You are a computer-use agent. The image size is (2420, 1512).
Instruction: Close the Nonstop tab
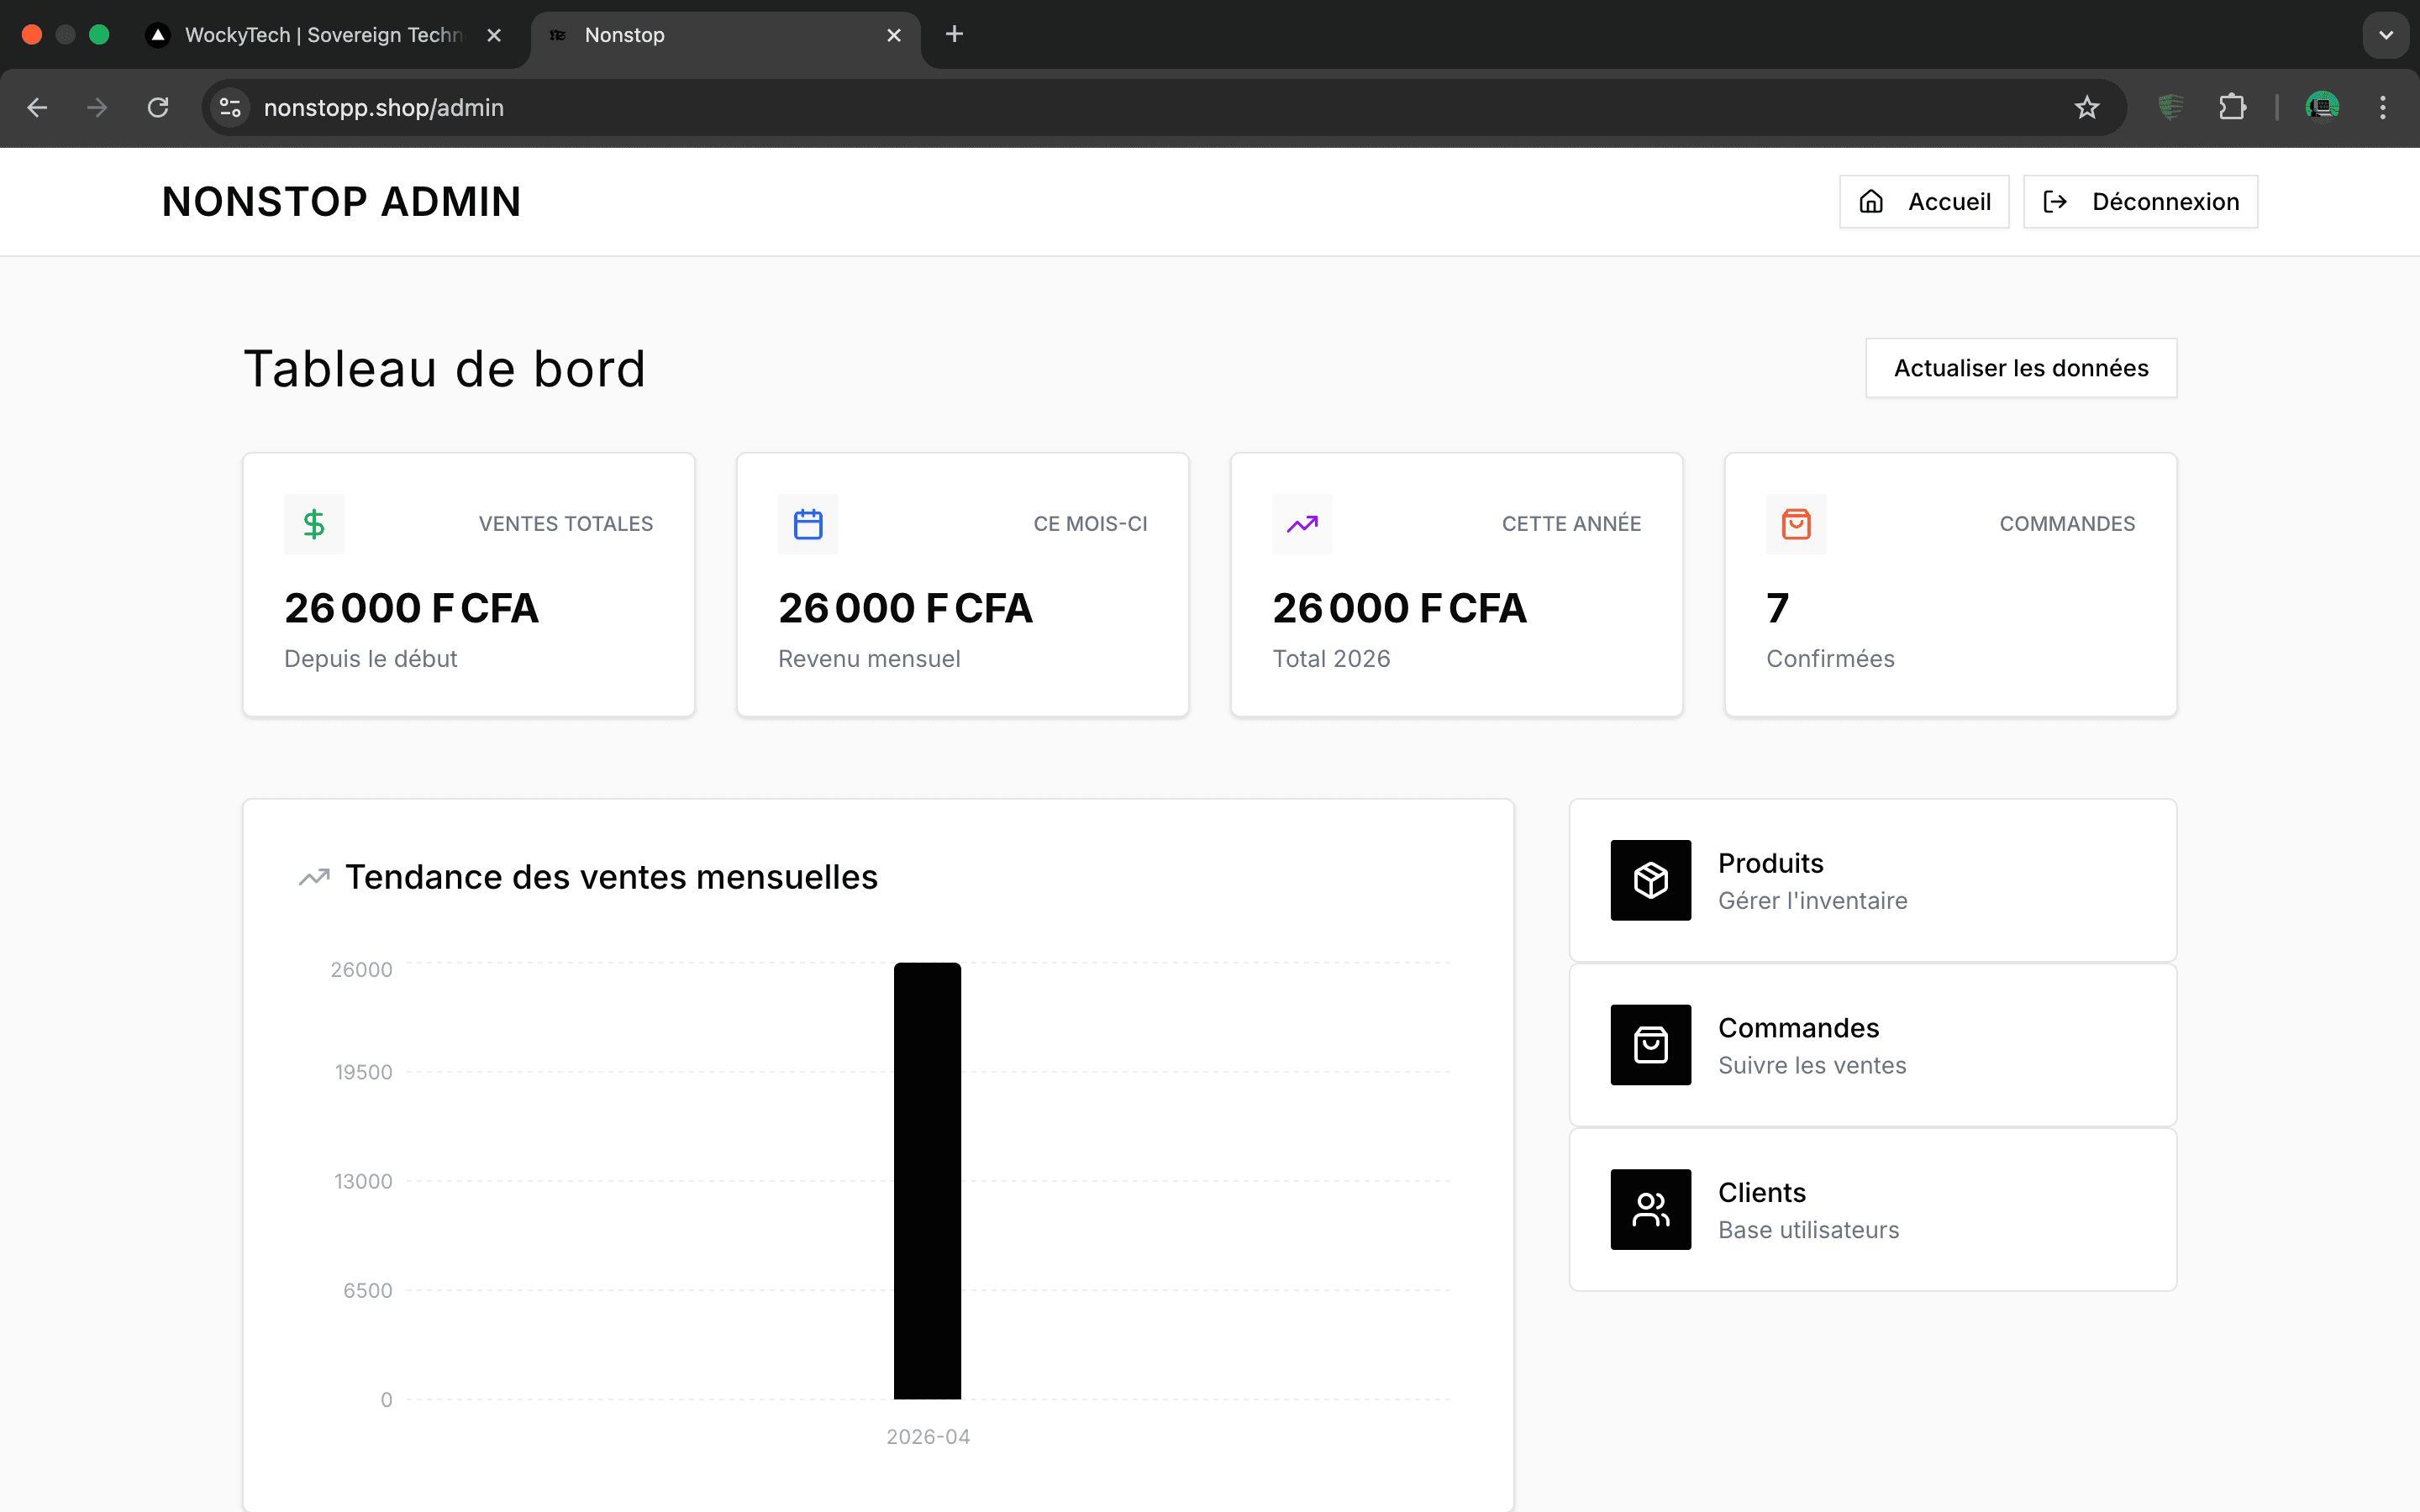click(894, 35)
